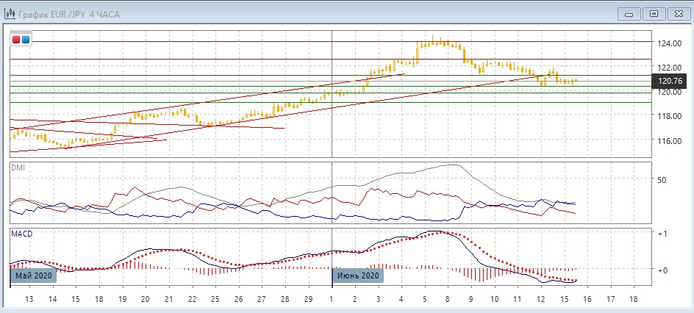
Task: Select the DMI indicator label
Action: 18,168
